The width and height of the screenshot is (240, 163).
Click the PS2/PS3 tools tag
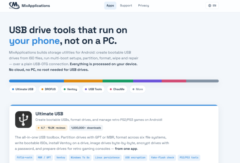point(189,158)
